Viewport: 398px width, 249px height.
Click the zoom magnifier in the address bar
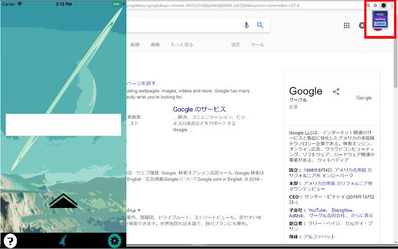[x=368, y=6]
